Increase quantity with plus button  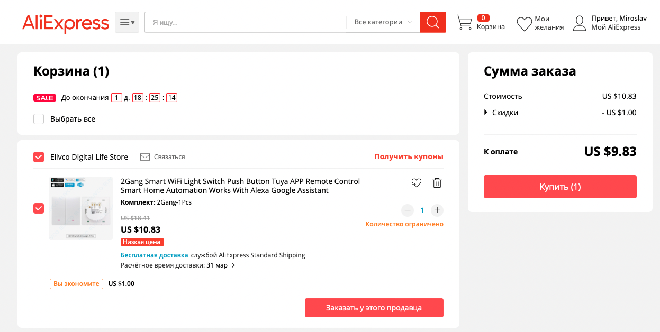tap(437, 210)
